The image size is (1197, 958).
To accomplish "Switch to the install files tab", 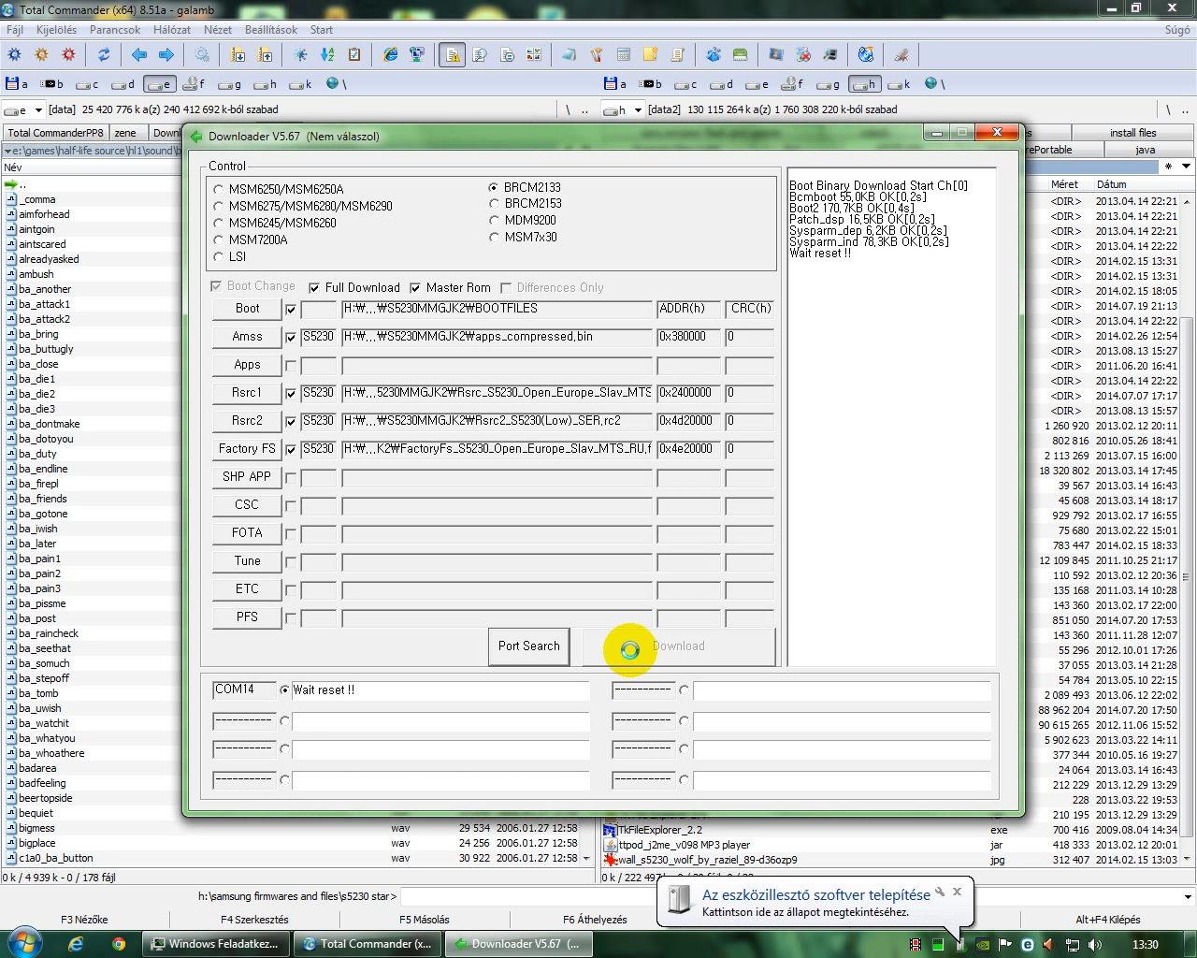I will (1132, 133).
